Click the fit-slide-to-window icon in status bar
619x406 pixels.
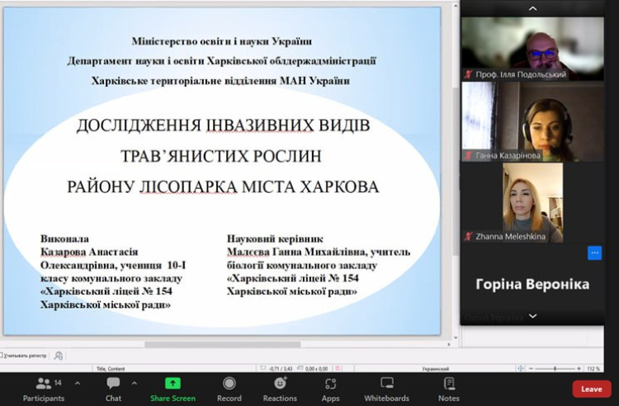point(521,368)
